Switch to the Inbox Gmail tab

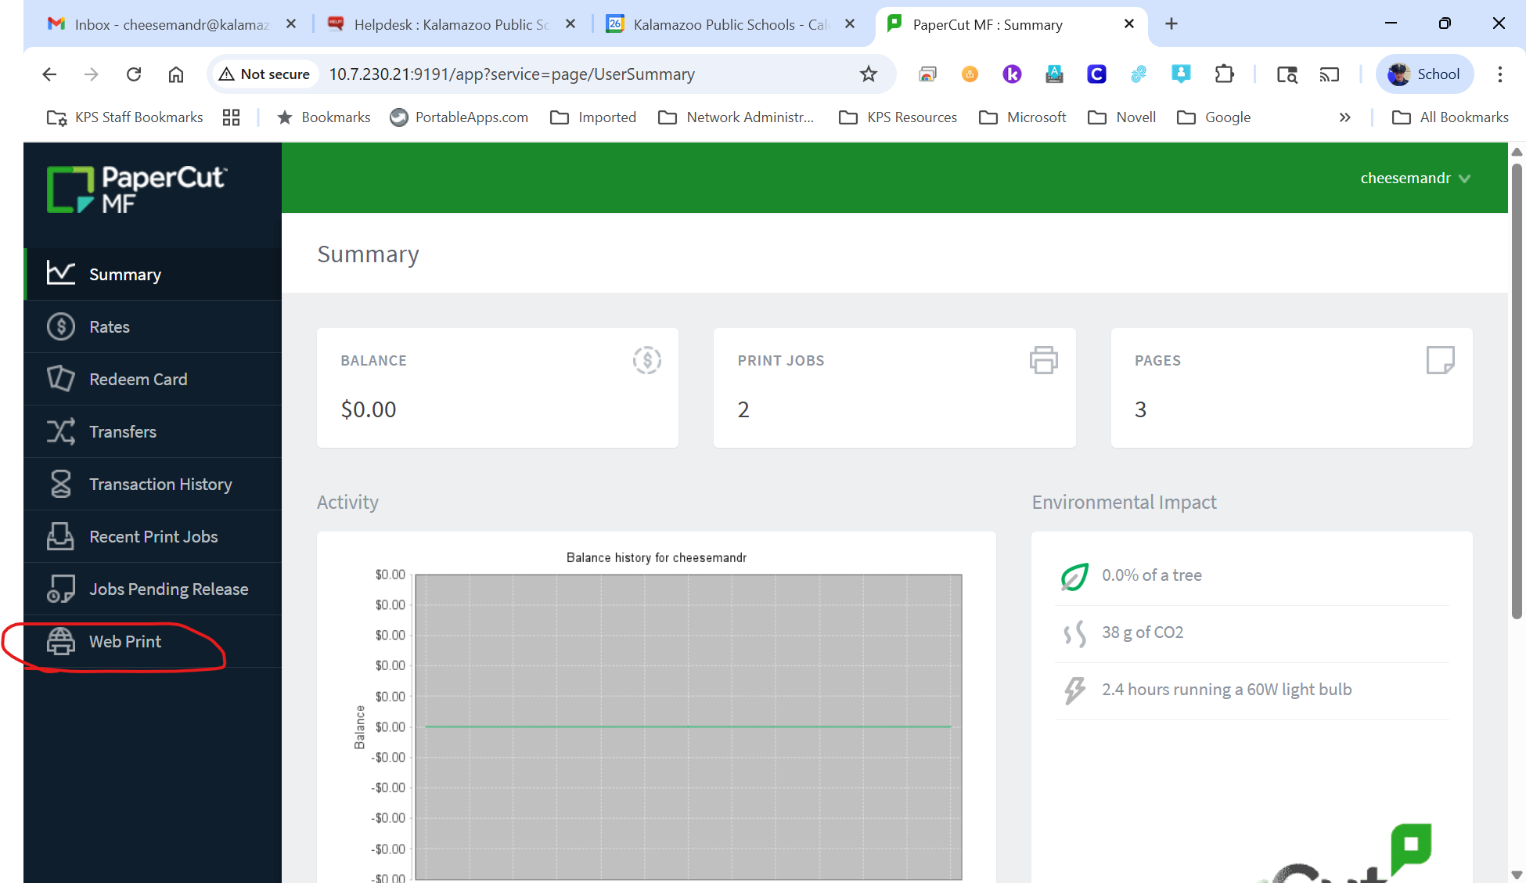(172, 24)
